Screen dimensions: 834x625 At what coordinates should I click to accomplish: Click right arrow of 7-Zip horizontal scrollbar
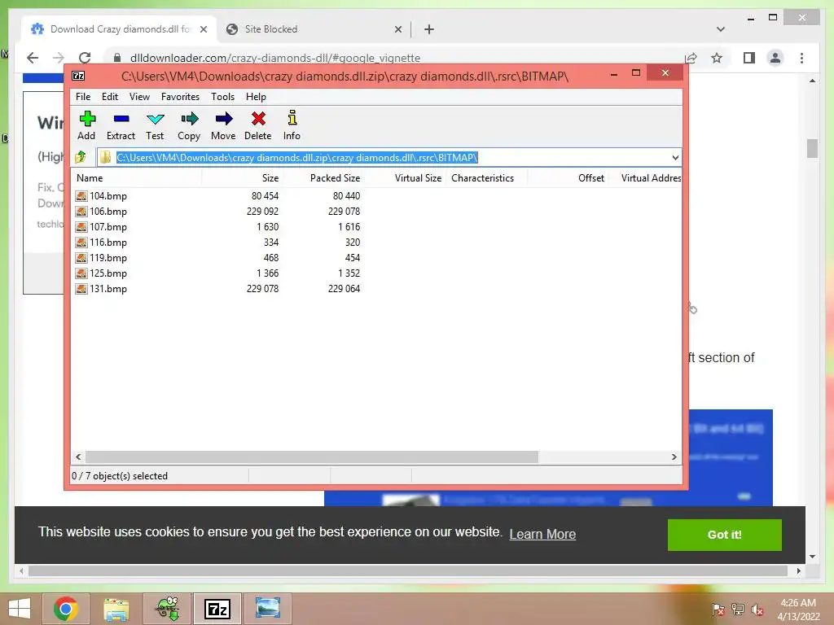(x=674, y=457)
